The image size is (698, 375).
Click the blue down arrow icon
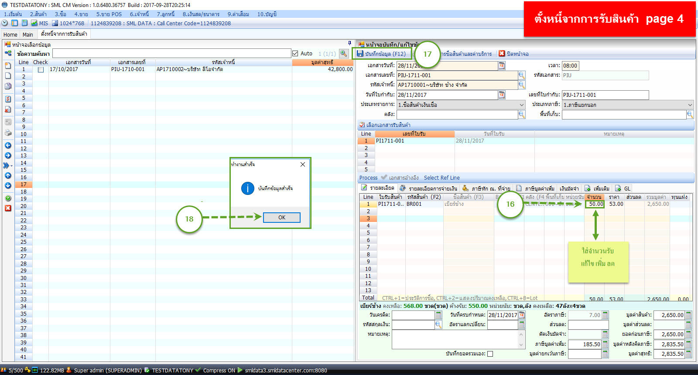point(8,185)
